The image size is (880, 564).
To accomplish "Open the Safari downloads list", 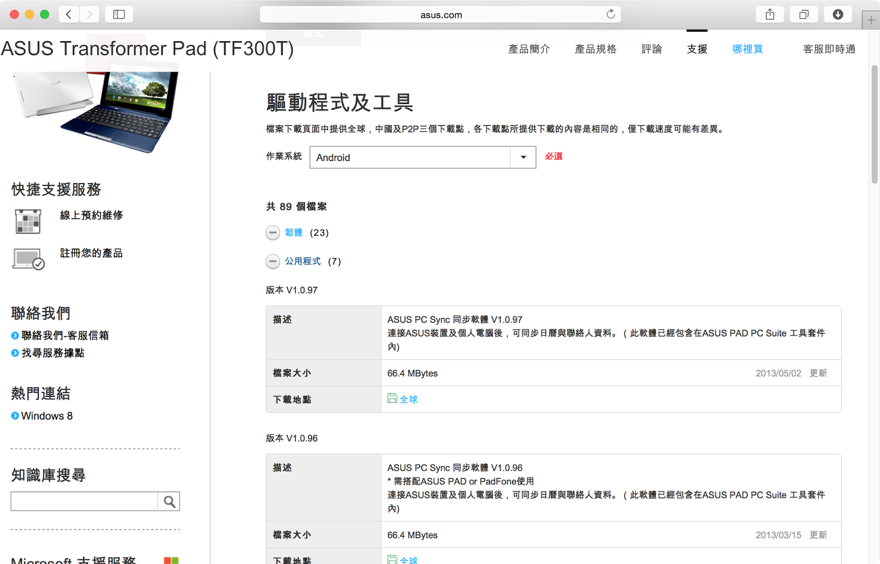I will (x=838, y=14).
